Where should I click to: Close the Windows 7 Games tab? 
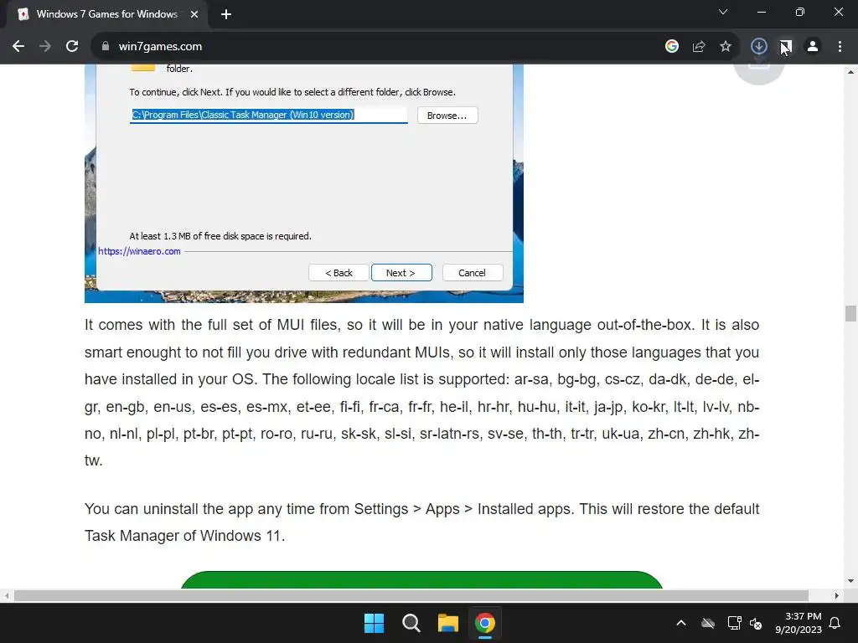coord(194,14)
